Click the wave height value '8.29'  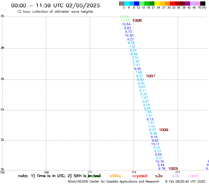(x=144, y=94)
